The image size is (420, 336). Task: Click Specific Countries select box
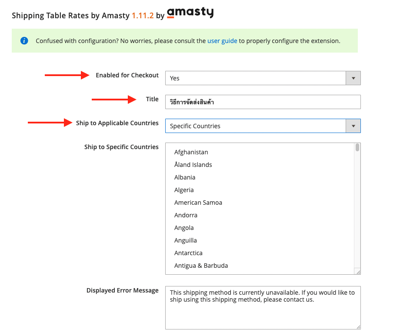point(263,126)
